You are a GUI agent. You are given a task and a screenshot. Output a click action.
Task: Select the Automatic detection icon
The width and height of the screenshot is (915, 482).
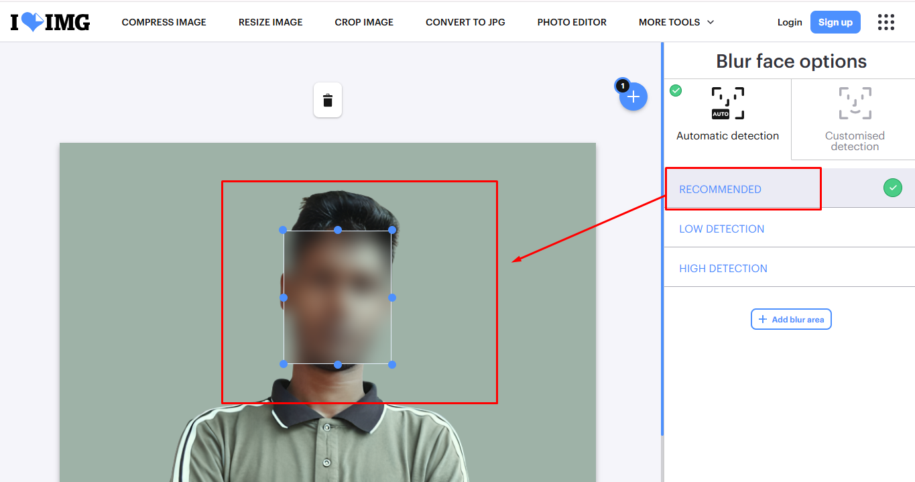pos(727,103)
